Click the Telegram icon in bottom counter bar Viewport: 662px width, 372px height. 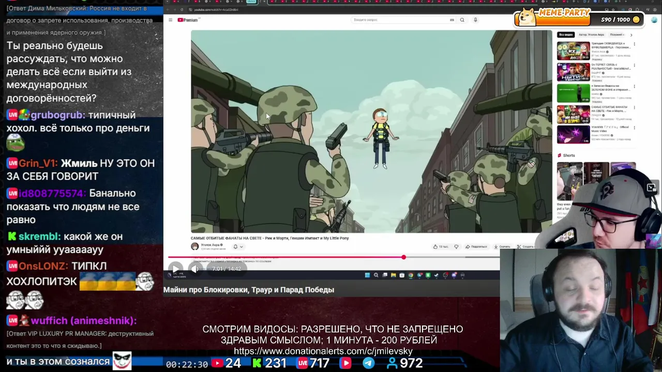click(x=368, y=363)
